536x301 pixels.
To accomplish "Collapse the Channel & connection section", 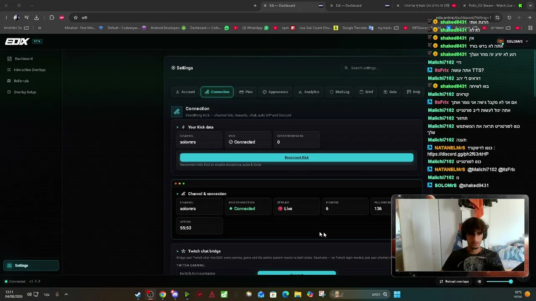I will point(177,194).
